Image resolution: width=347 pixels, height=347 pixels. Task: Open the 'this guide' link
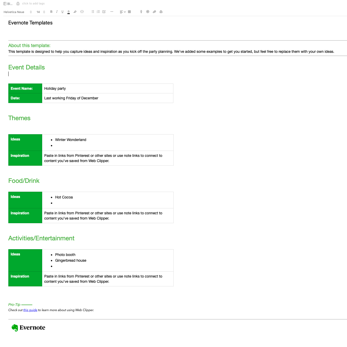click(30, 310)
